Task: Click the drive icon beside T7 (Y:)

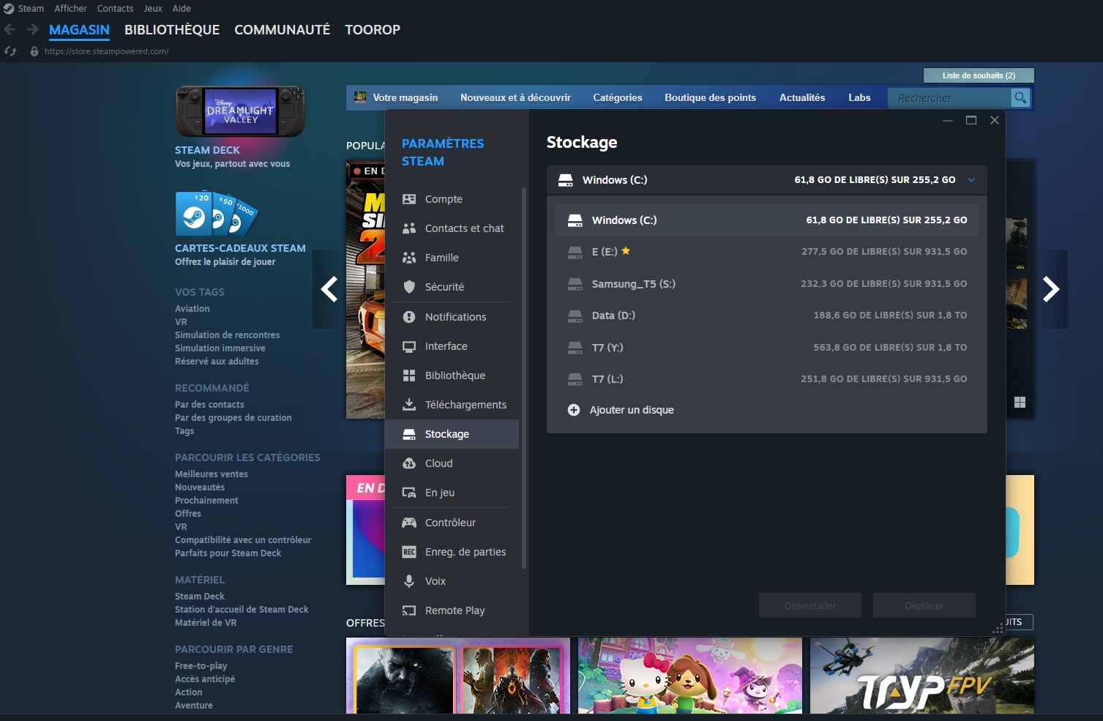Action: 575,348
